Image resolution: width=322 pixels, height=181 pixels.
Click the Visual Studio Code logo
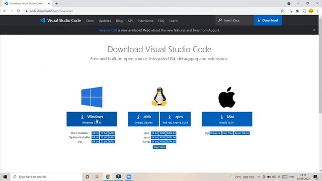[60, 21]
